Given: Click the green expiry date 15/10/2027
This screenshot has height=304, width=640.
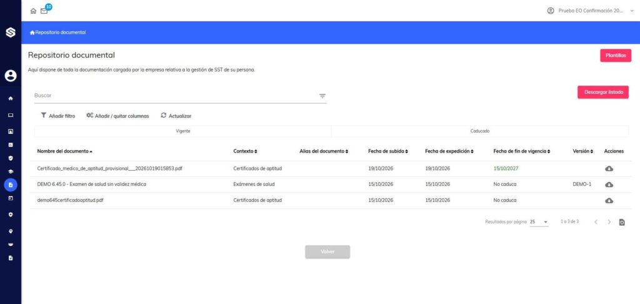Looking at the screenshot, I should point(506,168).
